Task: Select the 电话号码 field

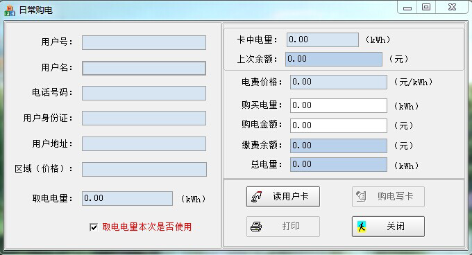Action: click(x=144, y=93)
